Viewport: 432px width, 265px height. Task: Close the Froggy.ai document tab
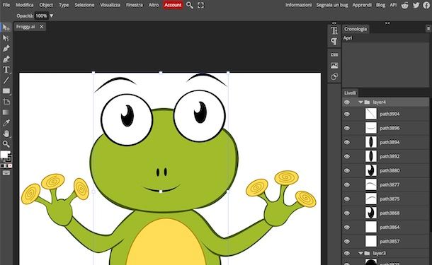pyautogui.click(x=41, y=27)
